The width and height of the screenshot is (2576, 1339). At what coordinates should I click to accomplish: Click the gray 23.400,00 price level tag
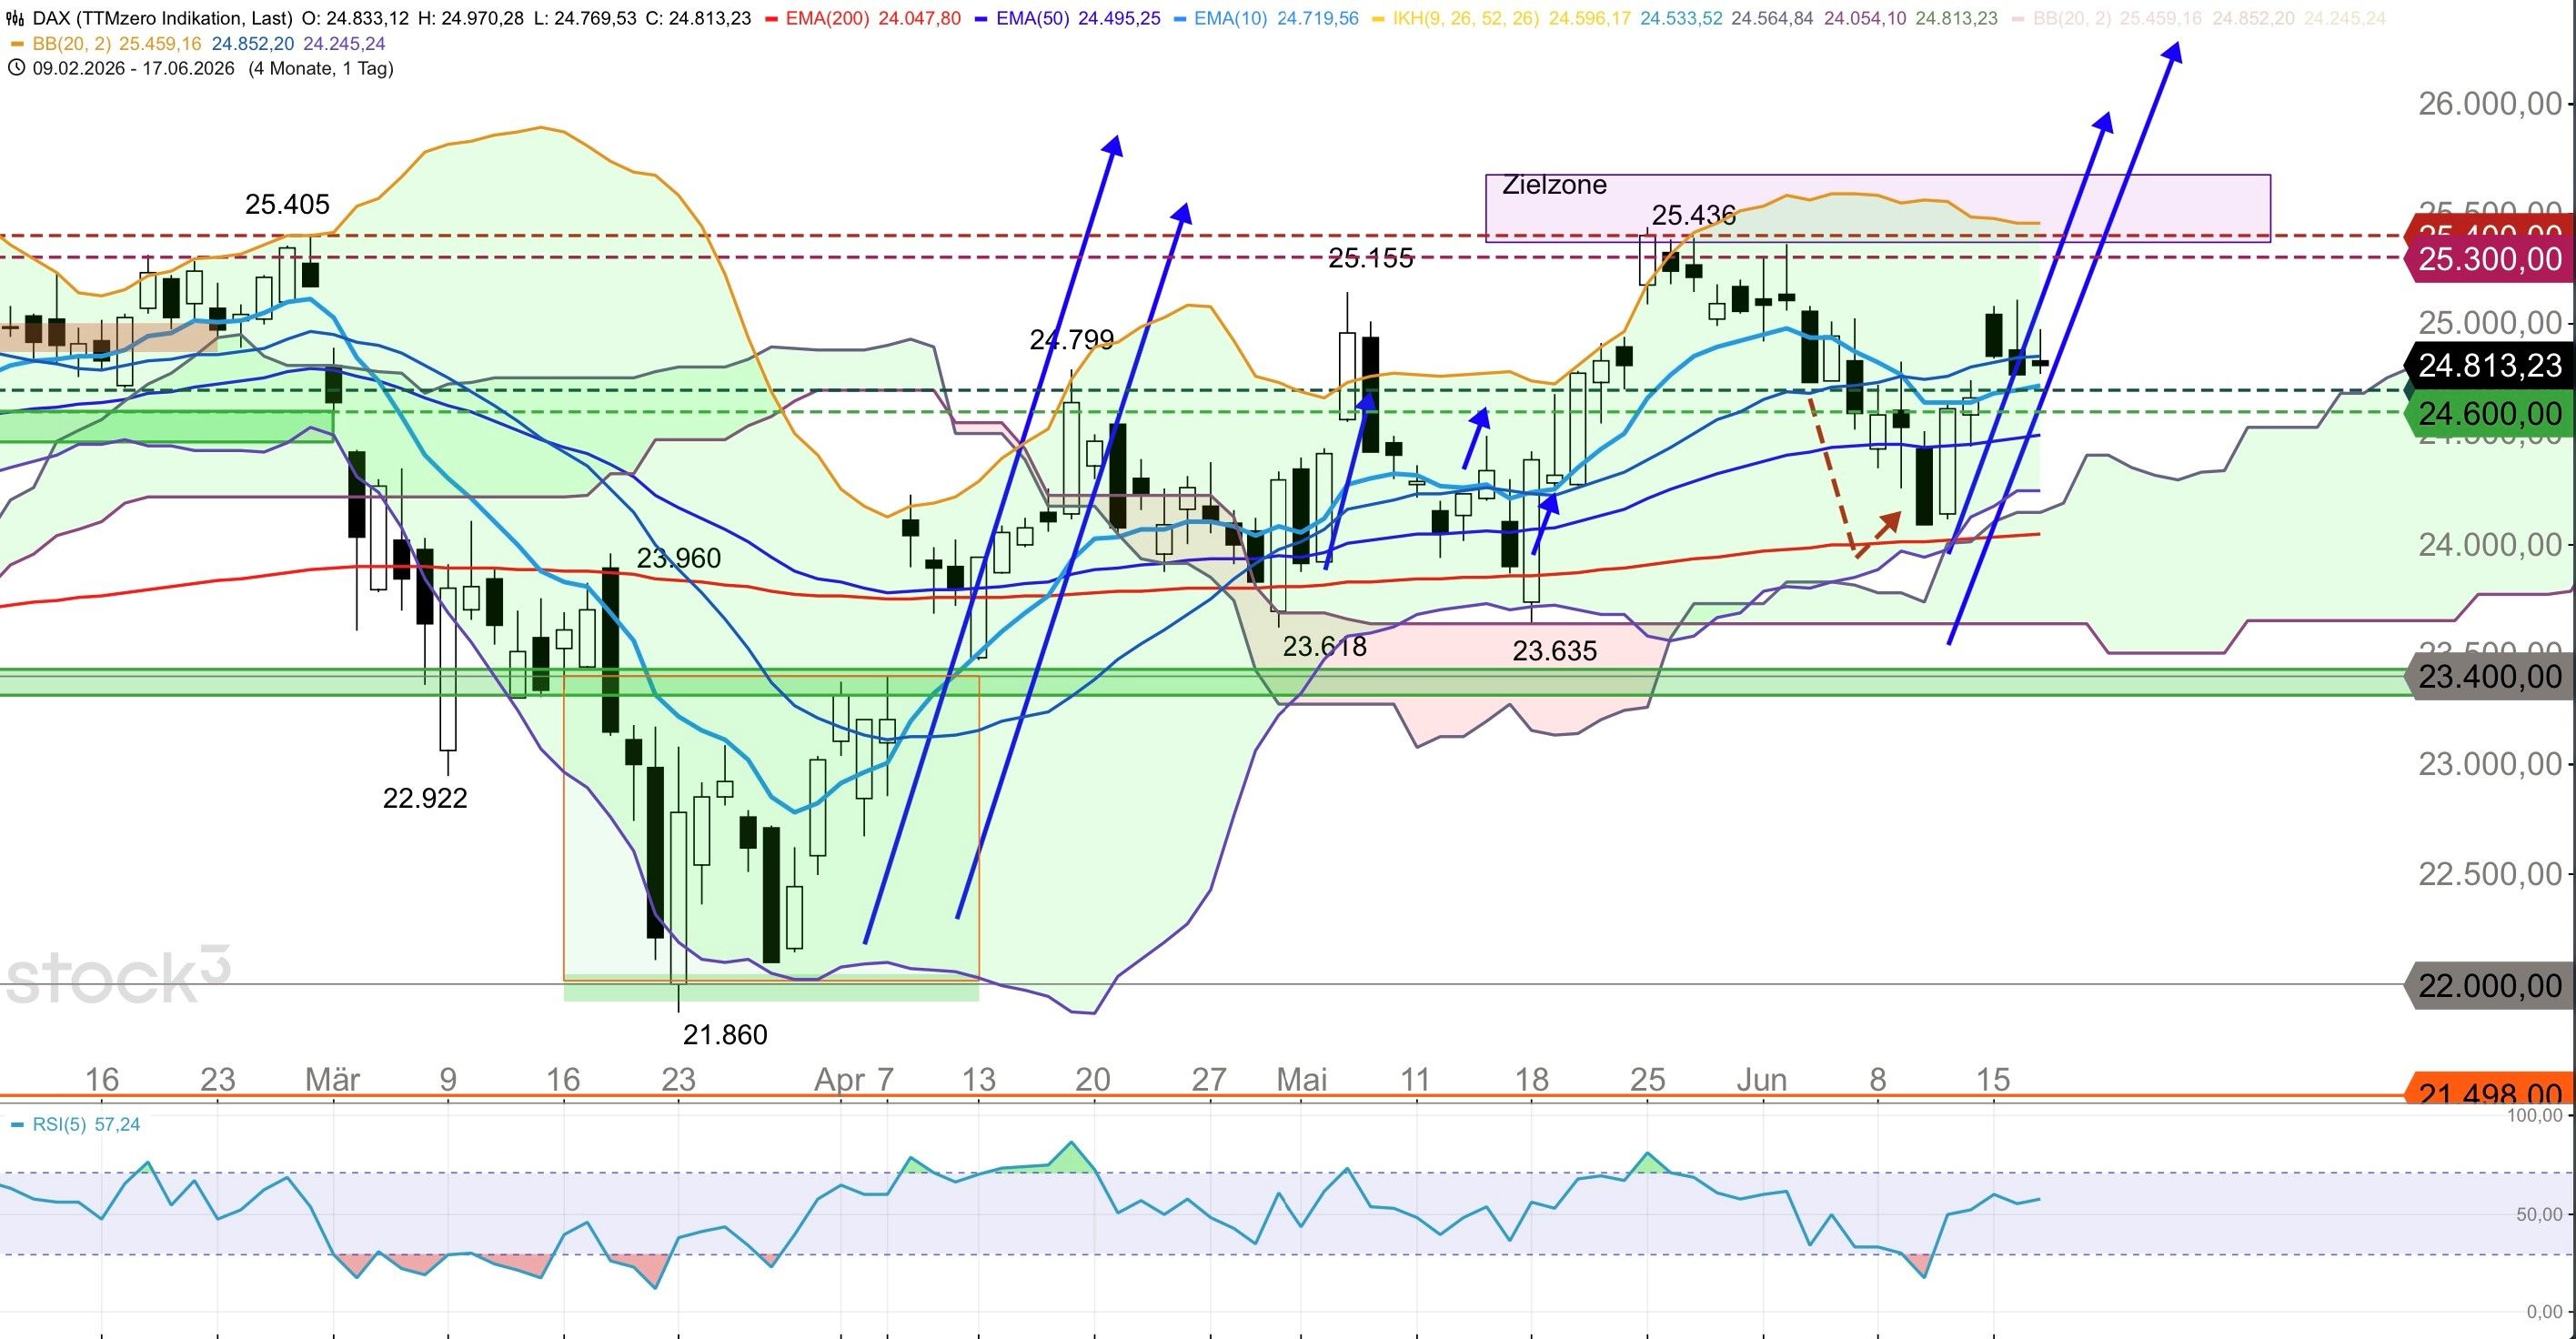(2489, 677)
